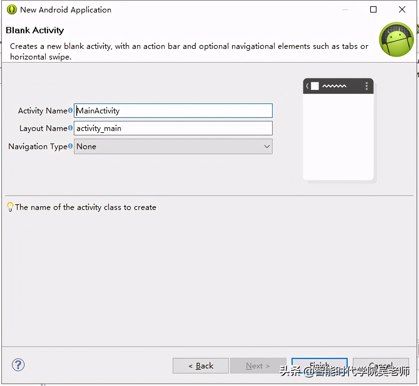Focus the Layout Name text field

tap(173, 128)
